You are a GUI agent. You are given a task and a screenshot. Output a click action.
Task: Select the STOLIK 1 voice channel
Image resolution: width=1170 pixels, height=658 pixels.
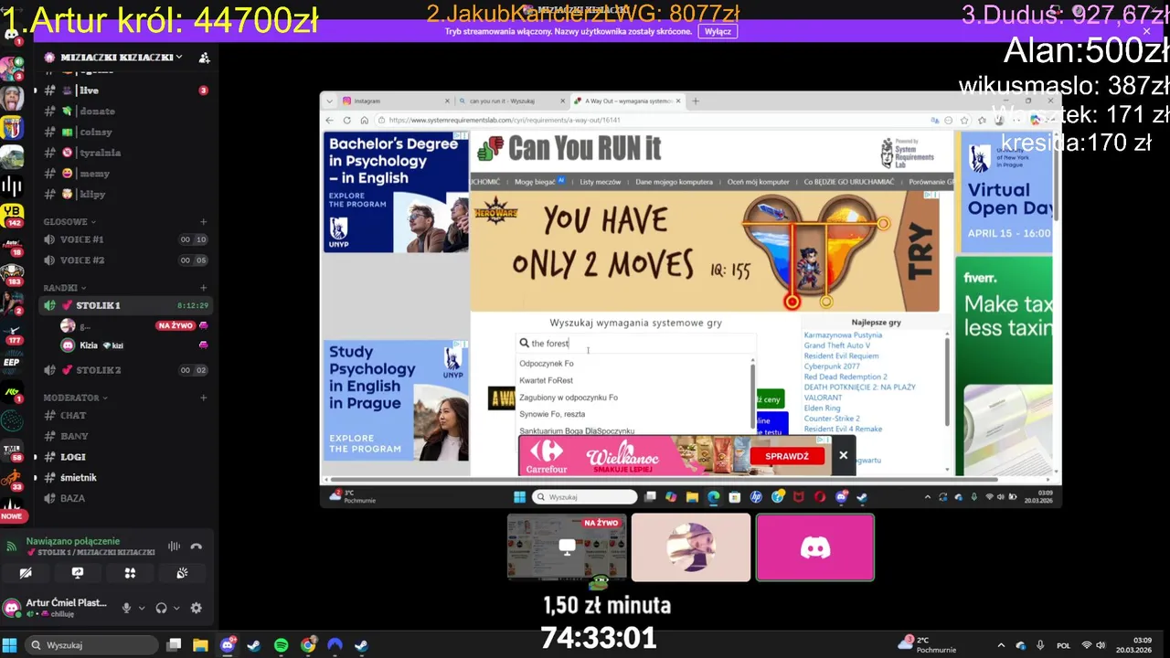click(127, 305)
